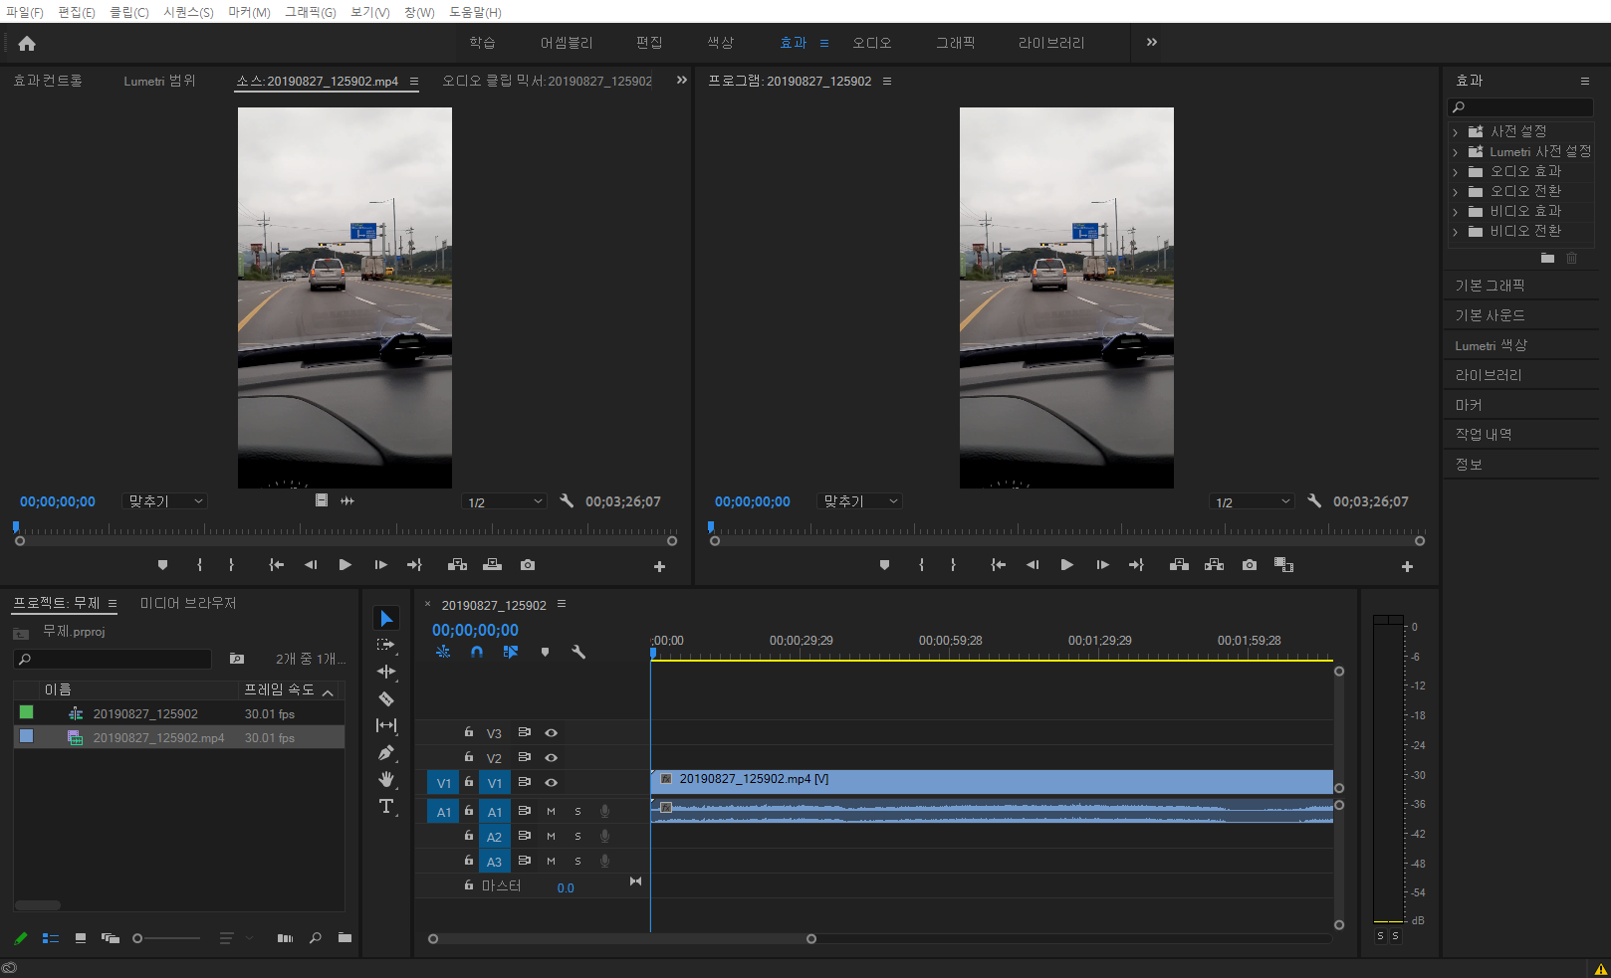Toggle the lock on track V3
The height and width of the screenshot is (978, 1611).
(x=468, y=732)
